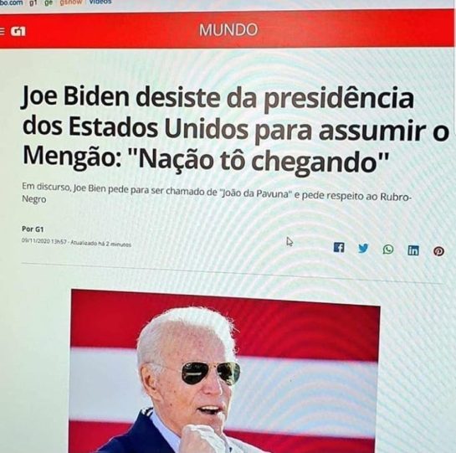Go to g1 in the top bar

pyautogui.click(x=33, y=3)
